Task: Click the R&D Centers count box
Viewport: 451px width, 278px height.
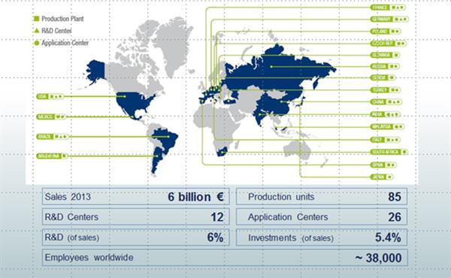Action: point(136,217)
